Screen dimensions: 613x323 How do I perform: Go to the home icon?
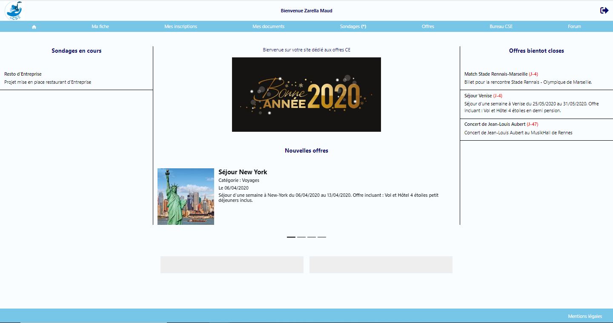[34, 27]
